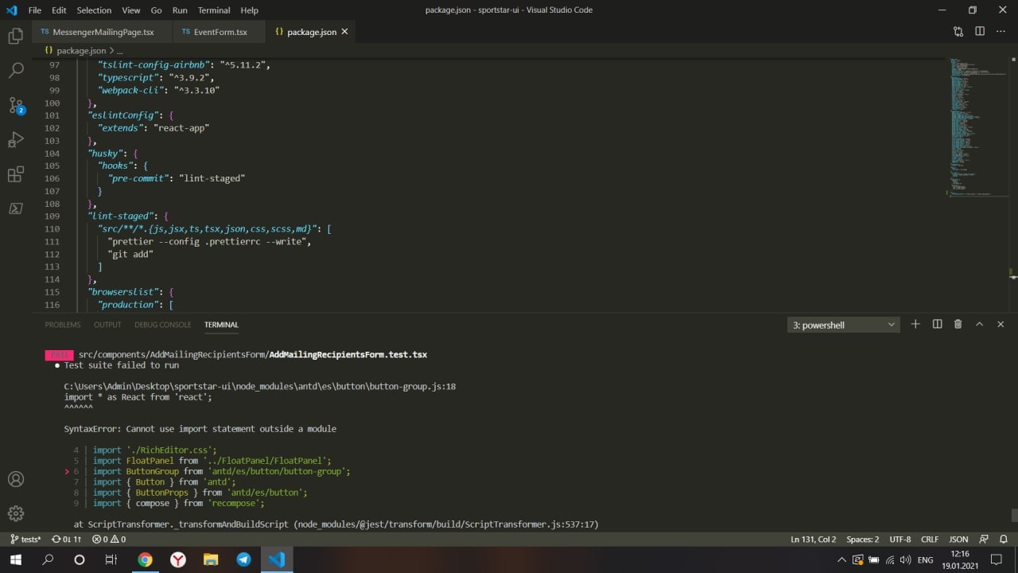Image resolution: width=1018 pixels, height=573 pixels.
Task: Open the Manage gear menu
Action: 15,513
